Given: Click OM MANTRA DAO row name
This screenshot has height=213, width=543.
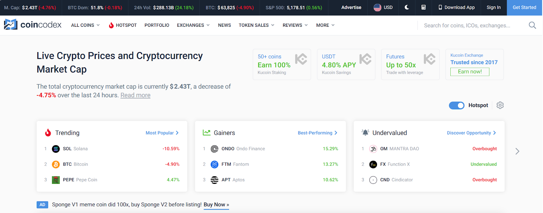Looking at the screenshot, I should point(399,149).
